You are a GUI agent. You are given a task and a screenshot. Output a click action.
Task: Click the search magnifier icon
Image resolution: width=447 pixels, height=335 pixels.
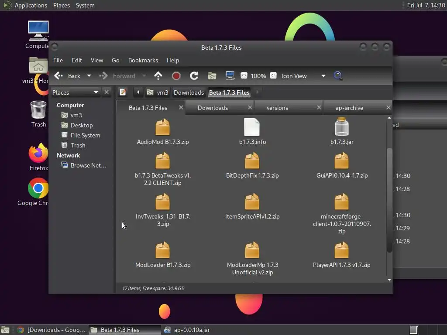(x=338, y=76)
